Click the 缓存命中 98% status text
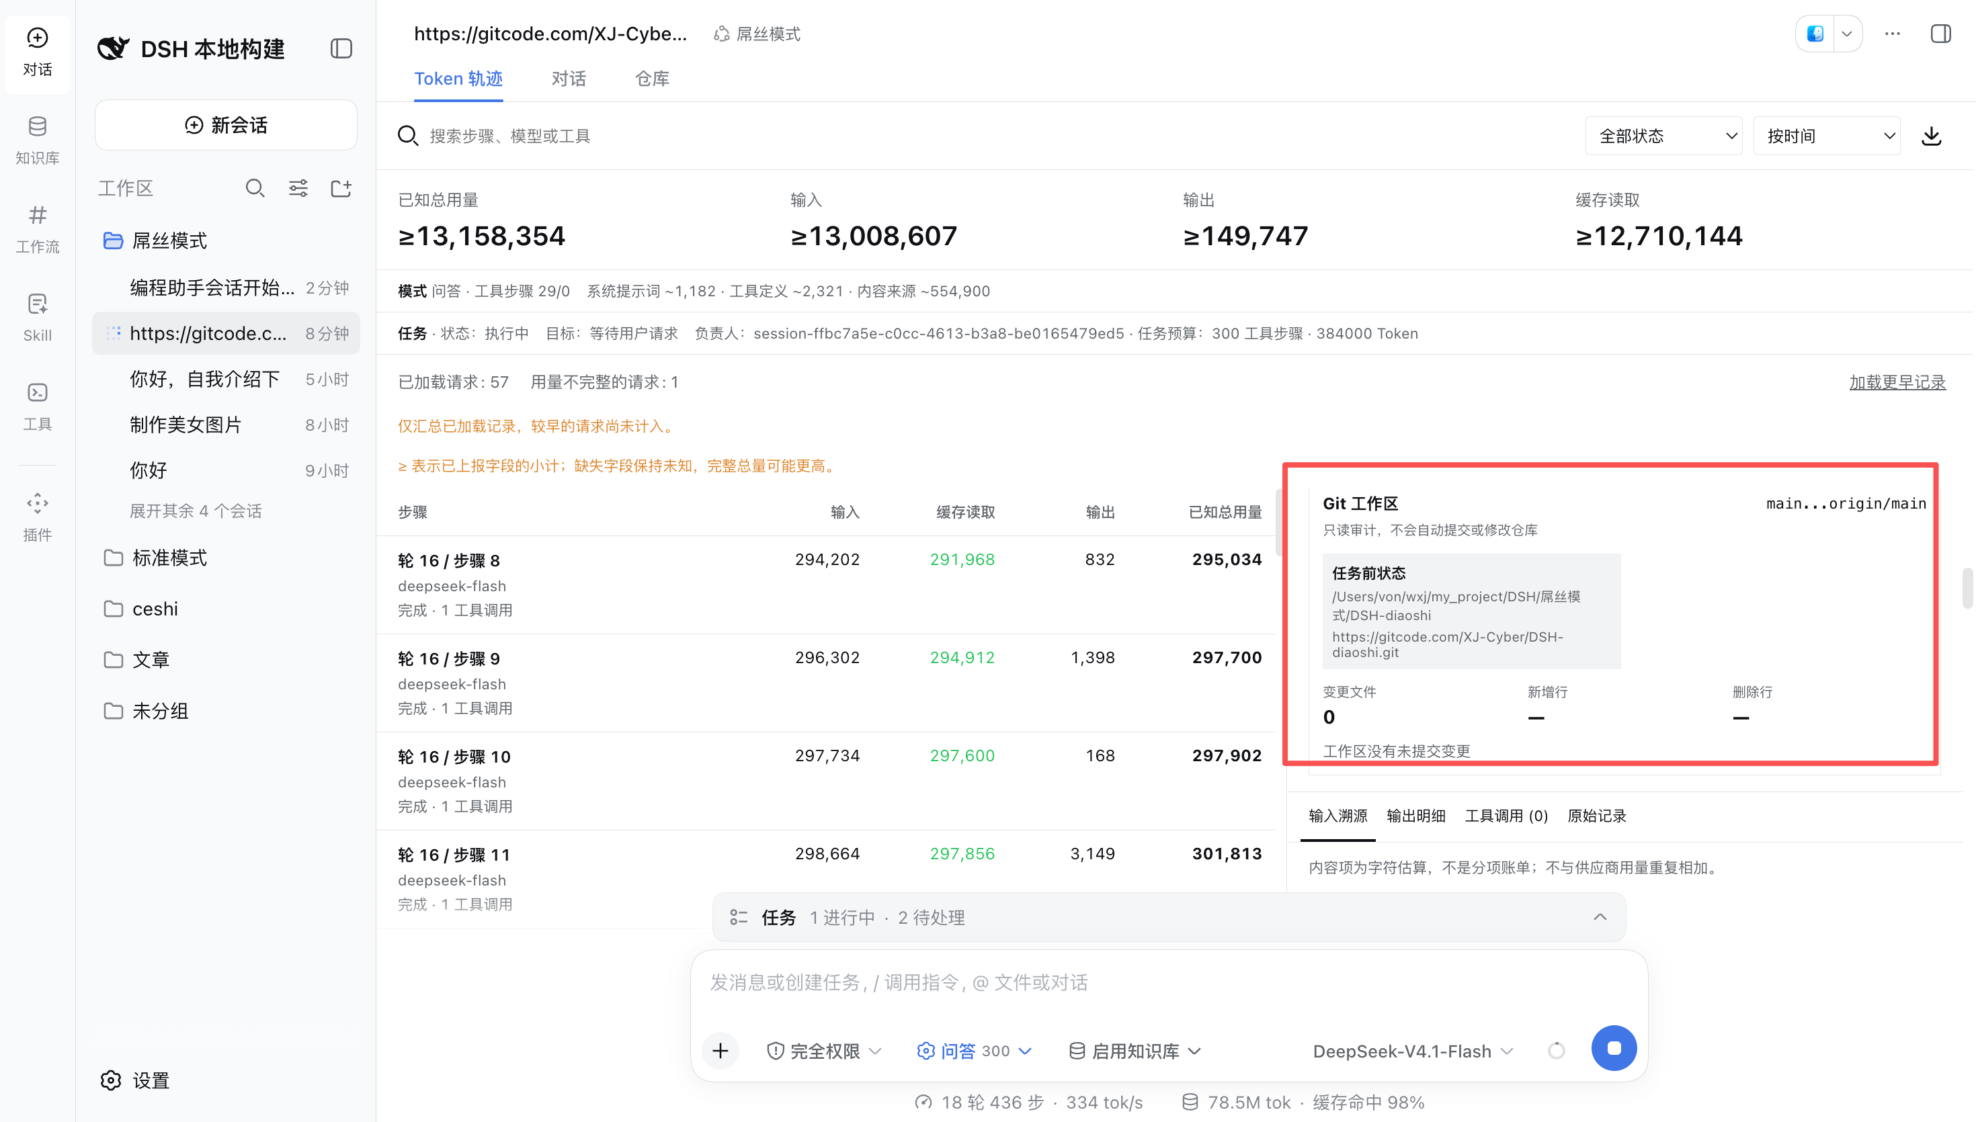1976x1122 pixels. [1368, 1103]
